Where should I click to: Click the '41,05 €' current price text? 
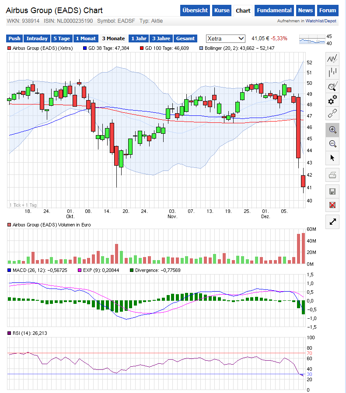click(260, 38)
